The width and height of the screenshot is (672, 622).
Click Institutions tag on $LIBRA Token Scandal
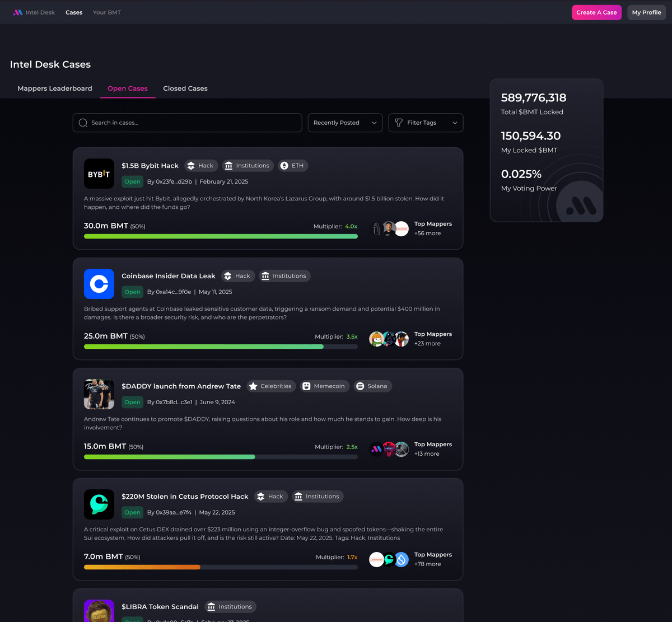230,607
